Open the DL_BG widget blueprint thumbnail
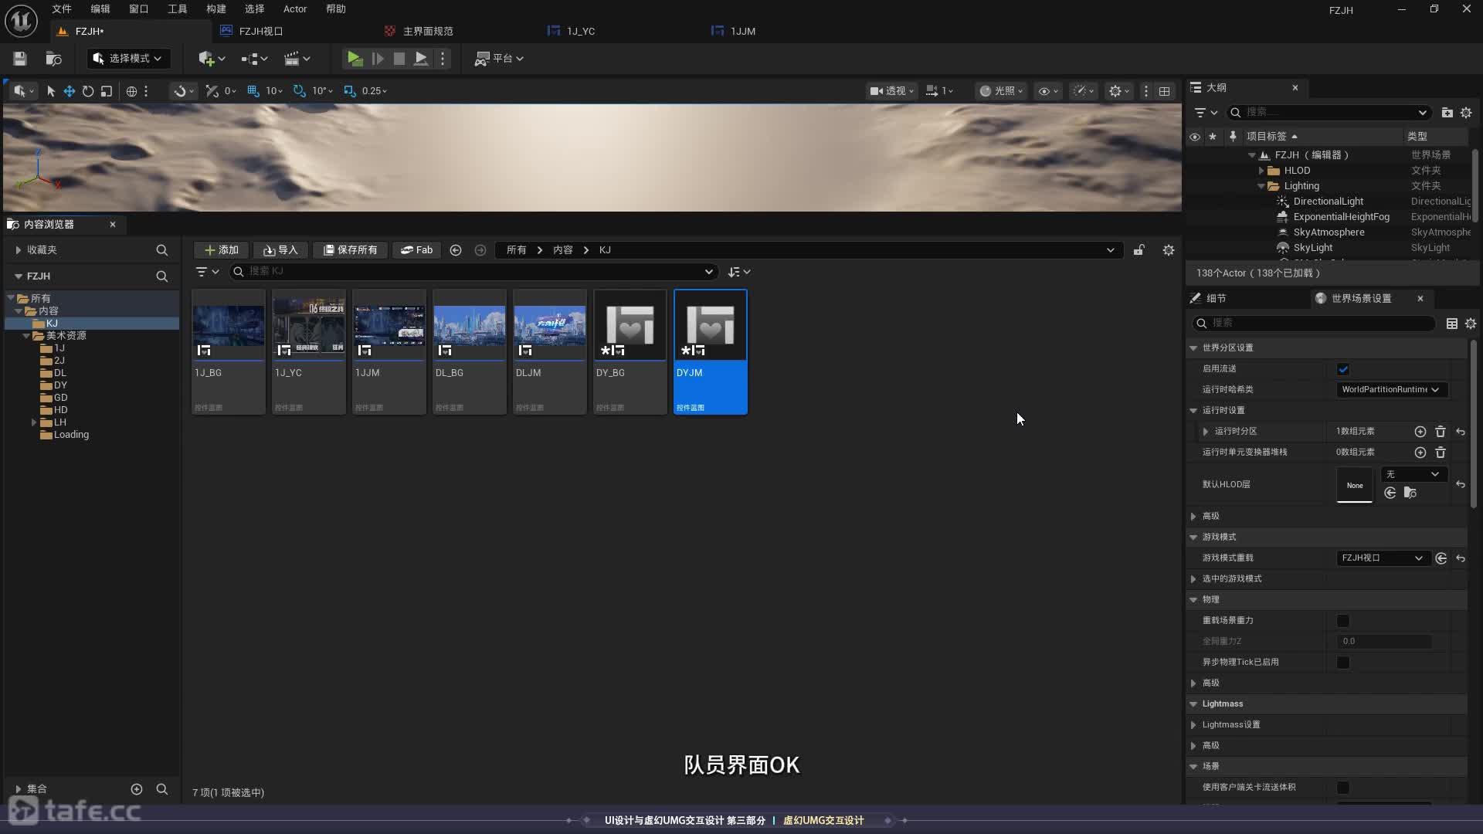This screenshot has width=1483, height=834. (x=470, y=326)
